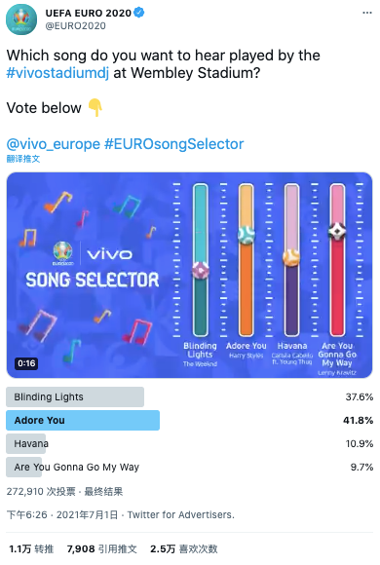View the 1.1万 retweets list
Viewport: 380px width, 565px height.
(x=31, y=549)
